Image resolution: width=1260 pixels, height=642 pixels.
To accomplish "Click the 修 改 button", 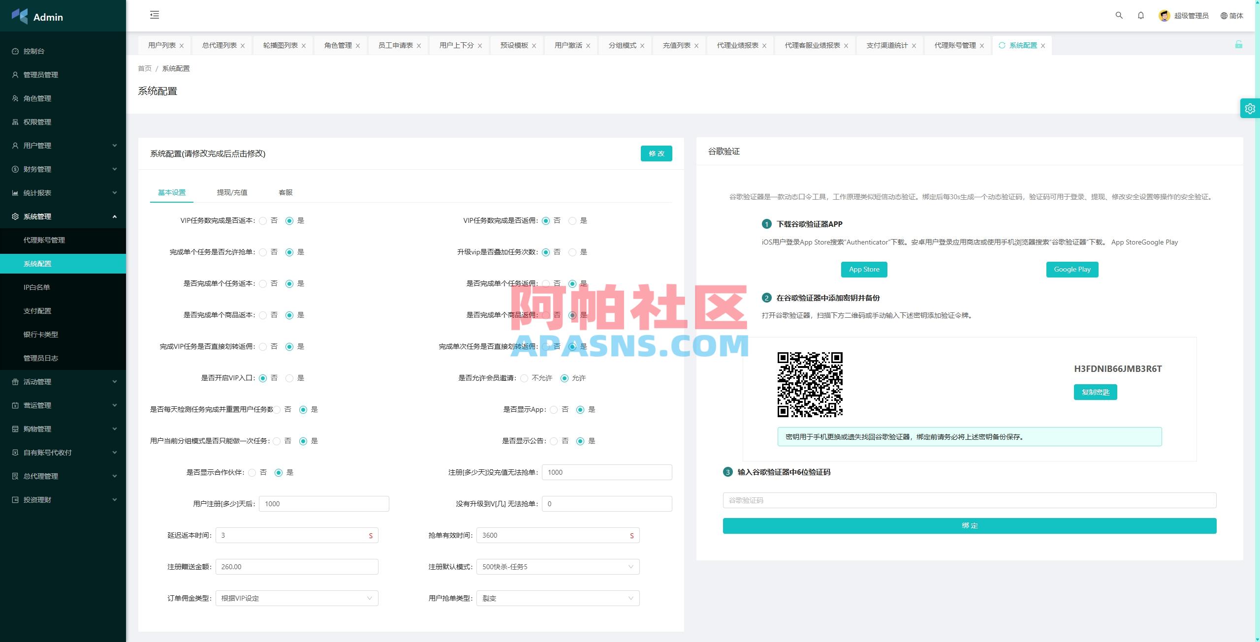I will click(657, 153).
